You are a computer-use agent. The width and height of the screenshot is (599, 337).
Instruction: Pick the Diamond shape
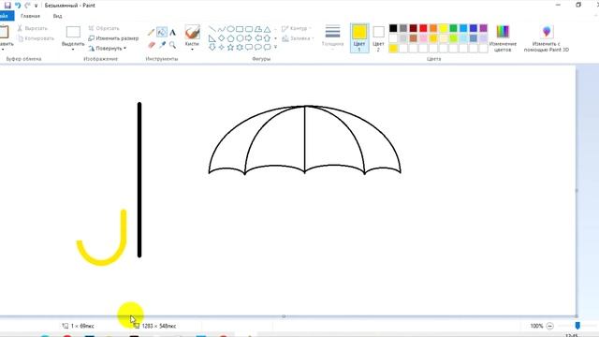point(222,38)
